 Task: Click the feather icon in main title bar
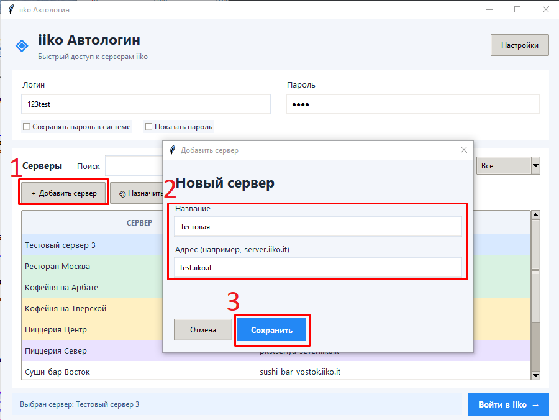point(11,9)
